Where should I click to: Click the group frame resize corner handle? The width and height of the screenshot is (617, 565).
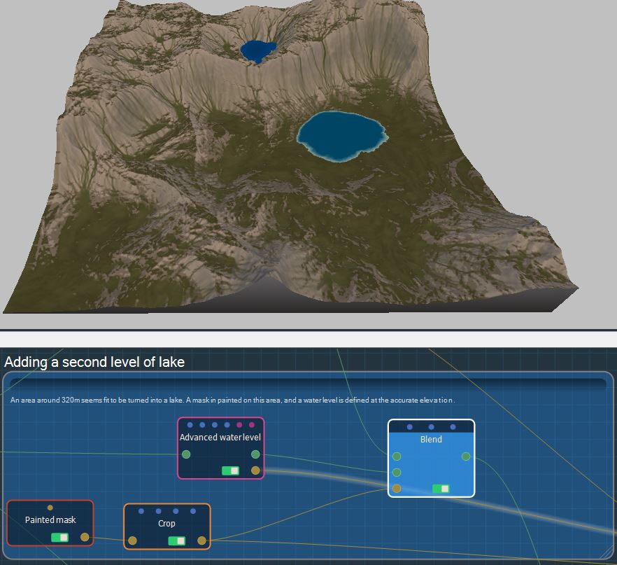click(608, 554)
